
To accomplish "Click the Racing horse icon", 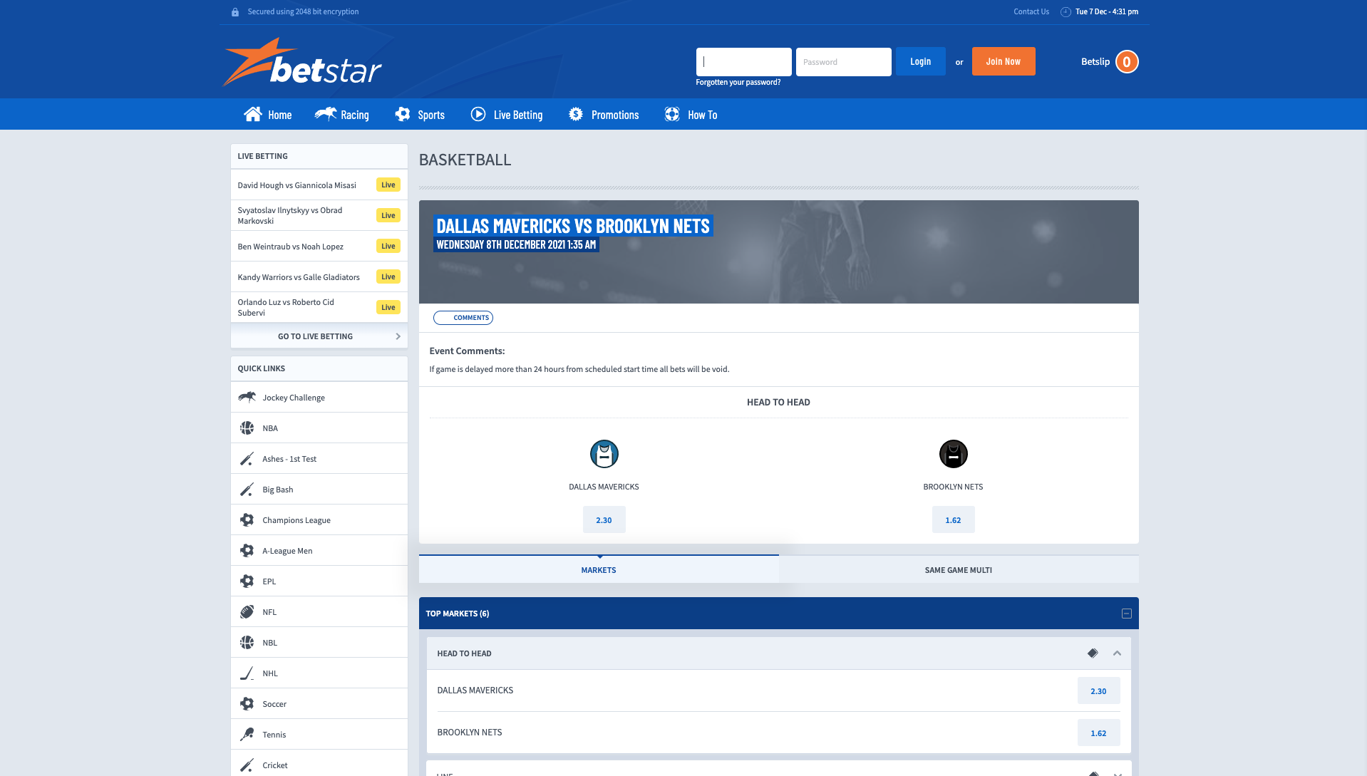I will tap(326, 114).
